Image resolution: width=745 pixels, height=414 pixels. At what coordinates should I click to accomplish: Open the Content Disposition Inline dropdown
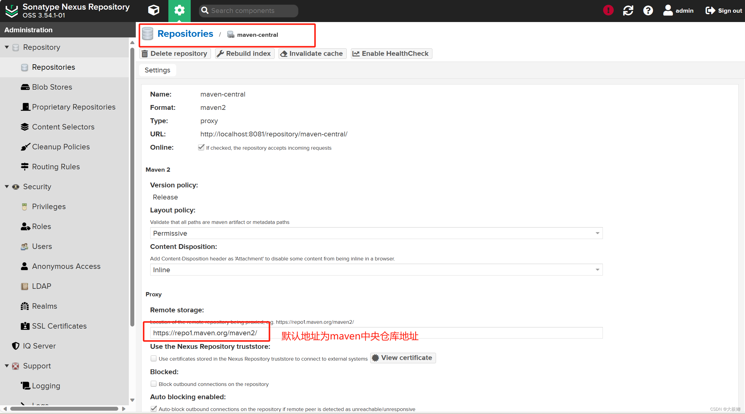(376, 269)
